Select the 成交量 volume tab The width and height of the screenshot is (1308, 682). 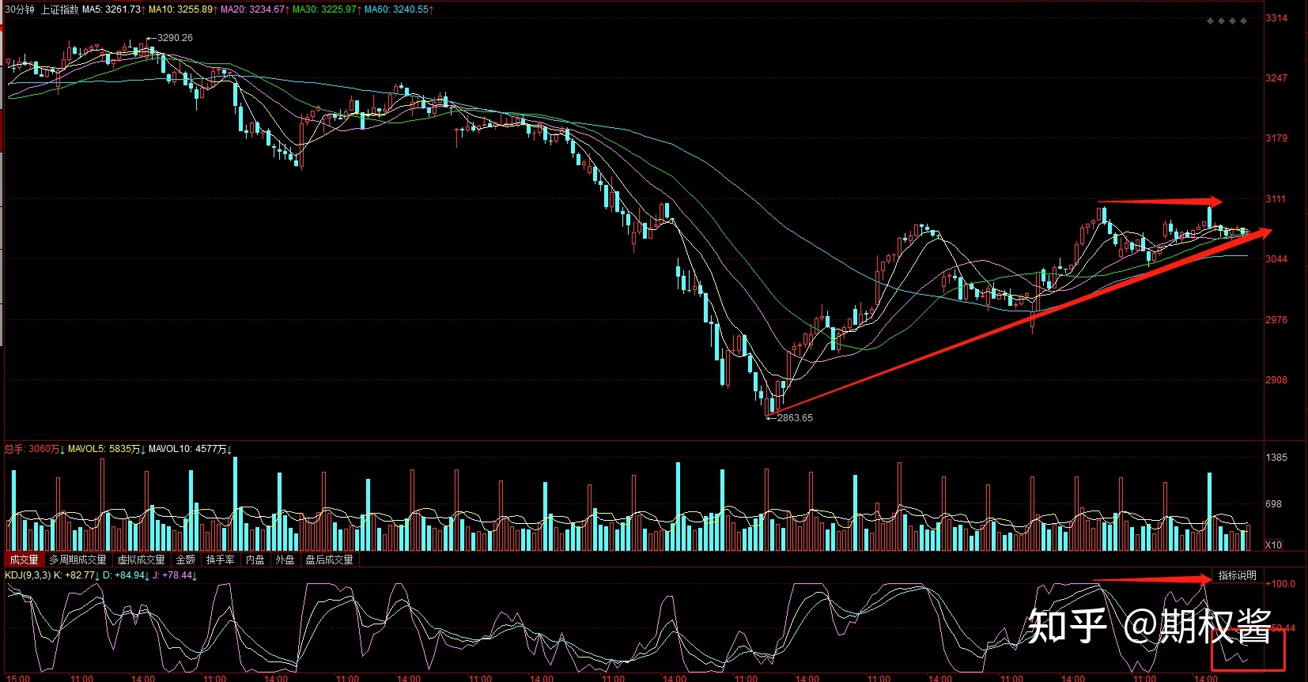(x=24, y=560)
